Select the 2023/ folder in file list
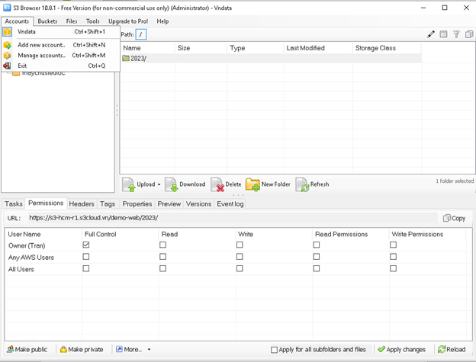 click(x=137, y=59)
